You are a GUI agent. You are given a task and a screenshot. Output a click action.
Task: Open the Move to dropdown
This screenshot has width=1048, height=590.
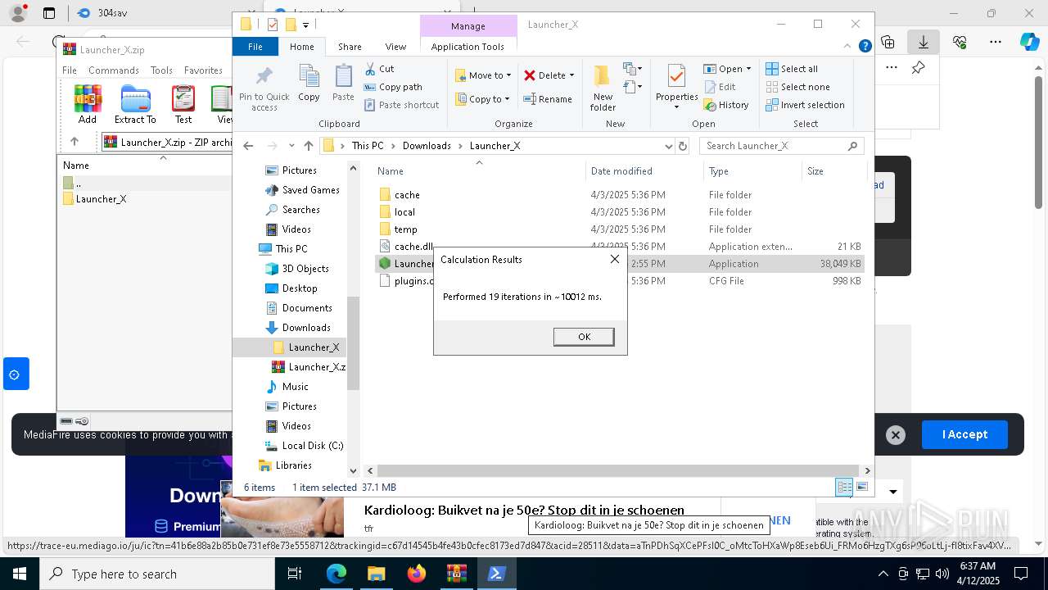point(483,75)
